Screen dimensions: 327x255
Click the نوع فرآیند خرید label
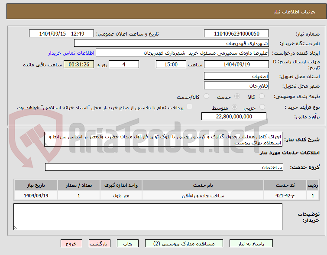(x=302, y=108)
